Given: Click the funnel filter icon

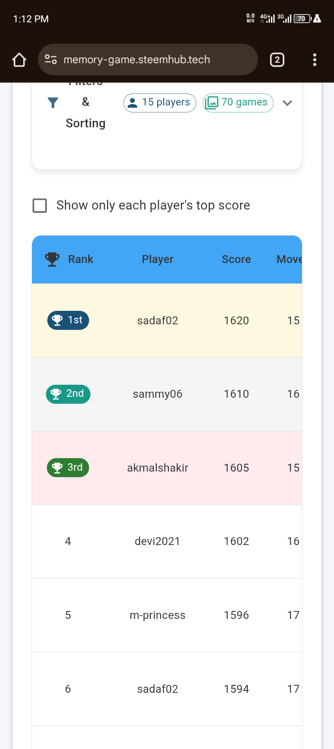Looking at the screenshot, I should 53,103.
